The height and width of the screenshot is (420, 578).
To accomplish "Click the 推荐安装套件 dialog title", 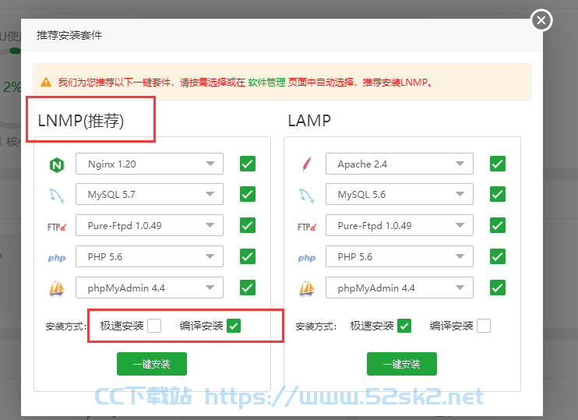I will coord(69,35).
